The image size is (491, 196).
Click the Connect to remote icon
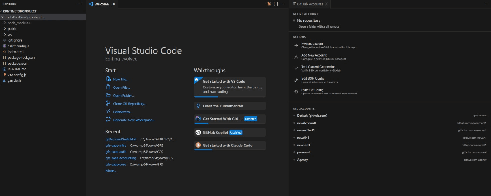click(x=108, y=111)
